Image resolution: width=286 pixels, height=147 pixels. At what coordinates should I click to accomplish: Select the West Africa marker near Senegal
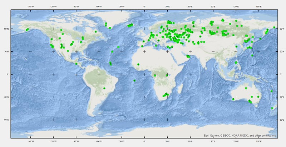138,64
